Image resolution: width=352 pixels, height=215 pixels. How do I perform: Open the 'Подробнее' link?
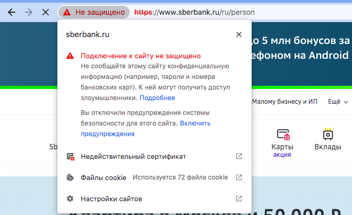coord(157,98)
